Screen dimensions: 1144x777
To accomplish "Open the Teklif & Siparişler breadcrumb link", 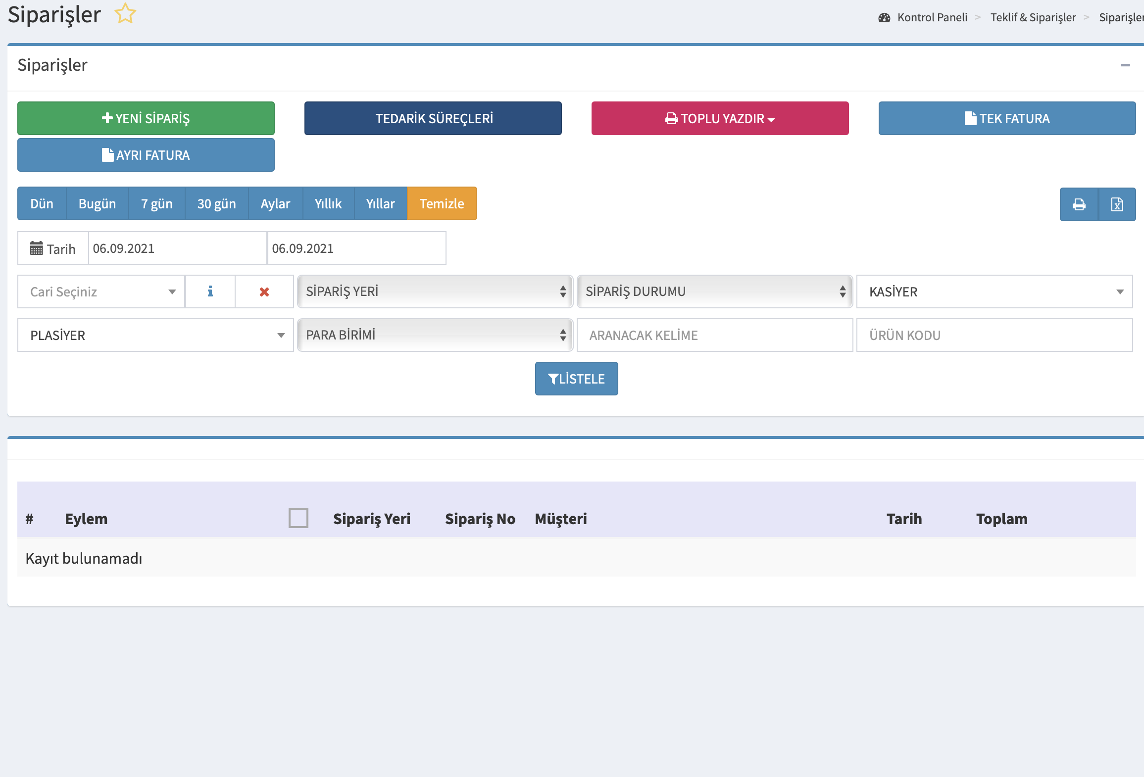I will (1033, 18).
